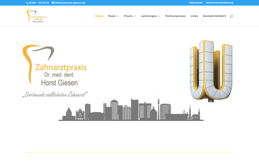Open the Partnerpraxen page
The width and height of the screenshot is (259, 162).
click(176, 16)
